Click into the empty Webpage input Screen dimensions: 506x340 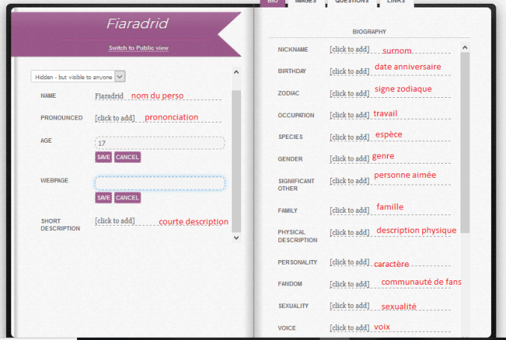coord(159,183)
